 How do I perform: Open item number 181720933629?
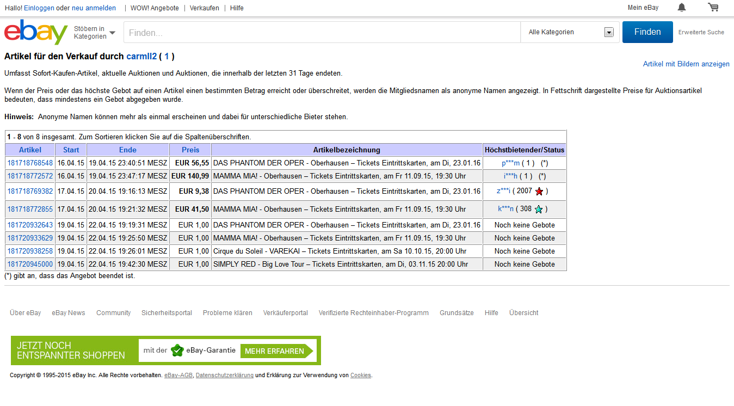click(x=30, y=238)
